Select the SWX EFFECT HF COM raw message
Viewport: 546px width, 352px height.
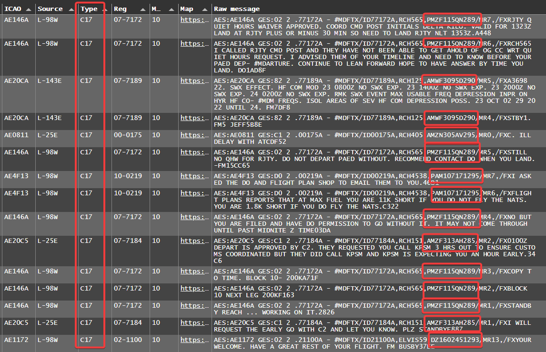(x=374, y=94)
